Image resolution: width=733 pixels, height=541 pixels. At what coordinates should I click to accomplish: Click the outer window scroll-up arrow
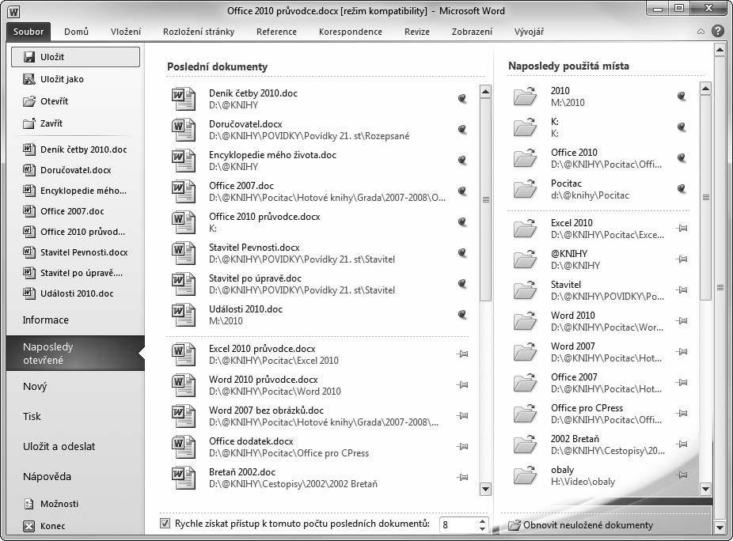tap(720, 50)
